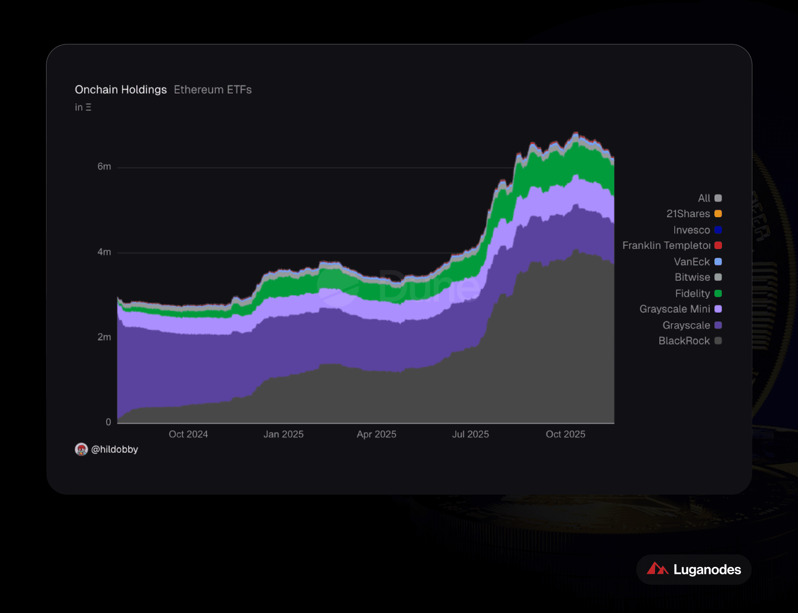
Task: Toggle the All series legend swatch
Action: pos(718,198)
